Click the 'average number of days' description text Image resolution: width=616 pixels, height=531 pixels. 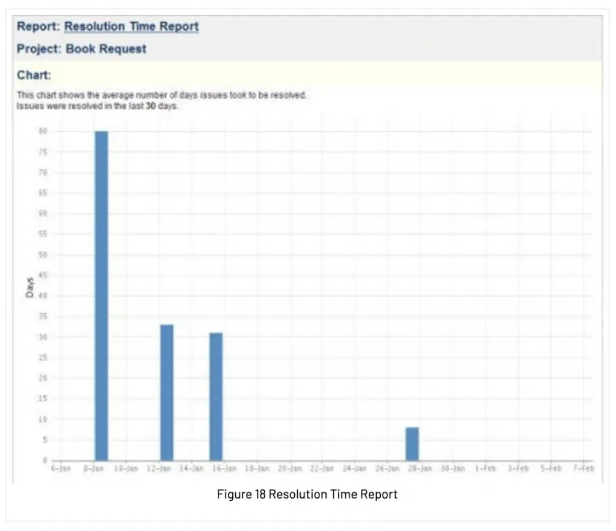pyautogui.click(x=150, y=95)
